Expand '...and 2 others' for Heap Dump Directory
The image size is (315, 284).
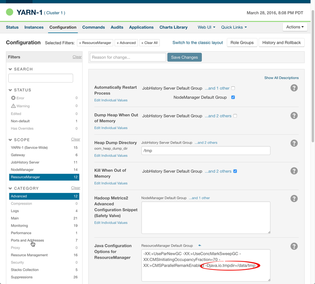[x=206, y=142]
